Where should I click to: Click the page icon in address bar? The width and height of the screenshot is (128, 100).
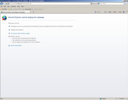(9, 4)
